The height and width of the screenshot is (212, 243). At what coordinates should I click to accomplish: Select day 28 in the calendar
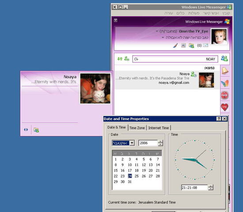coord(158,176)
